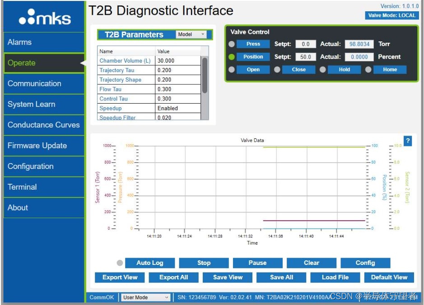This screenshot has height=305, width=424.
Task: Click the pressure setpoint field showing 0.0
Action: (x=305, y=44)
